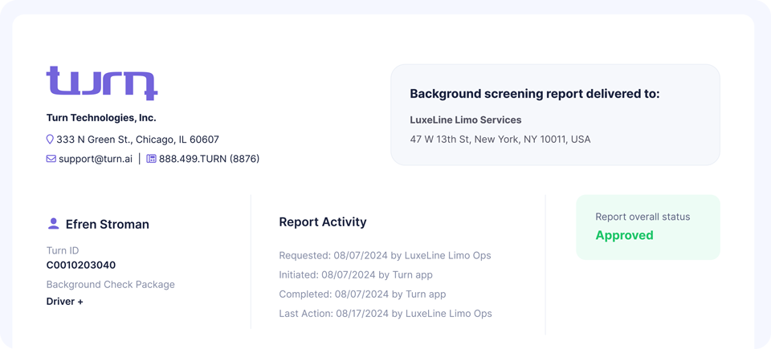Click the Requested 08/07/2024 activity line
771x349 pixels.
(385, 256)
